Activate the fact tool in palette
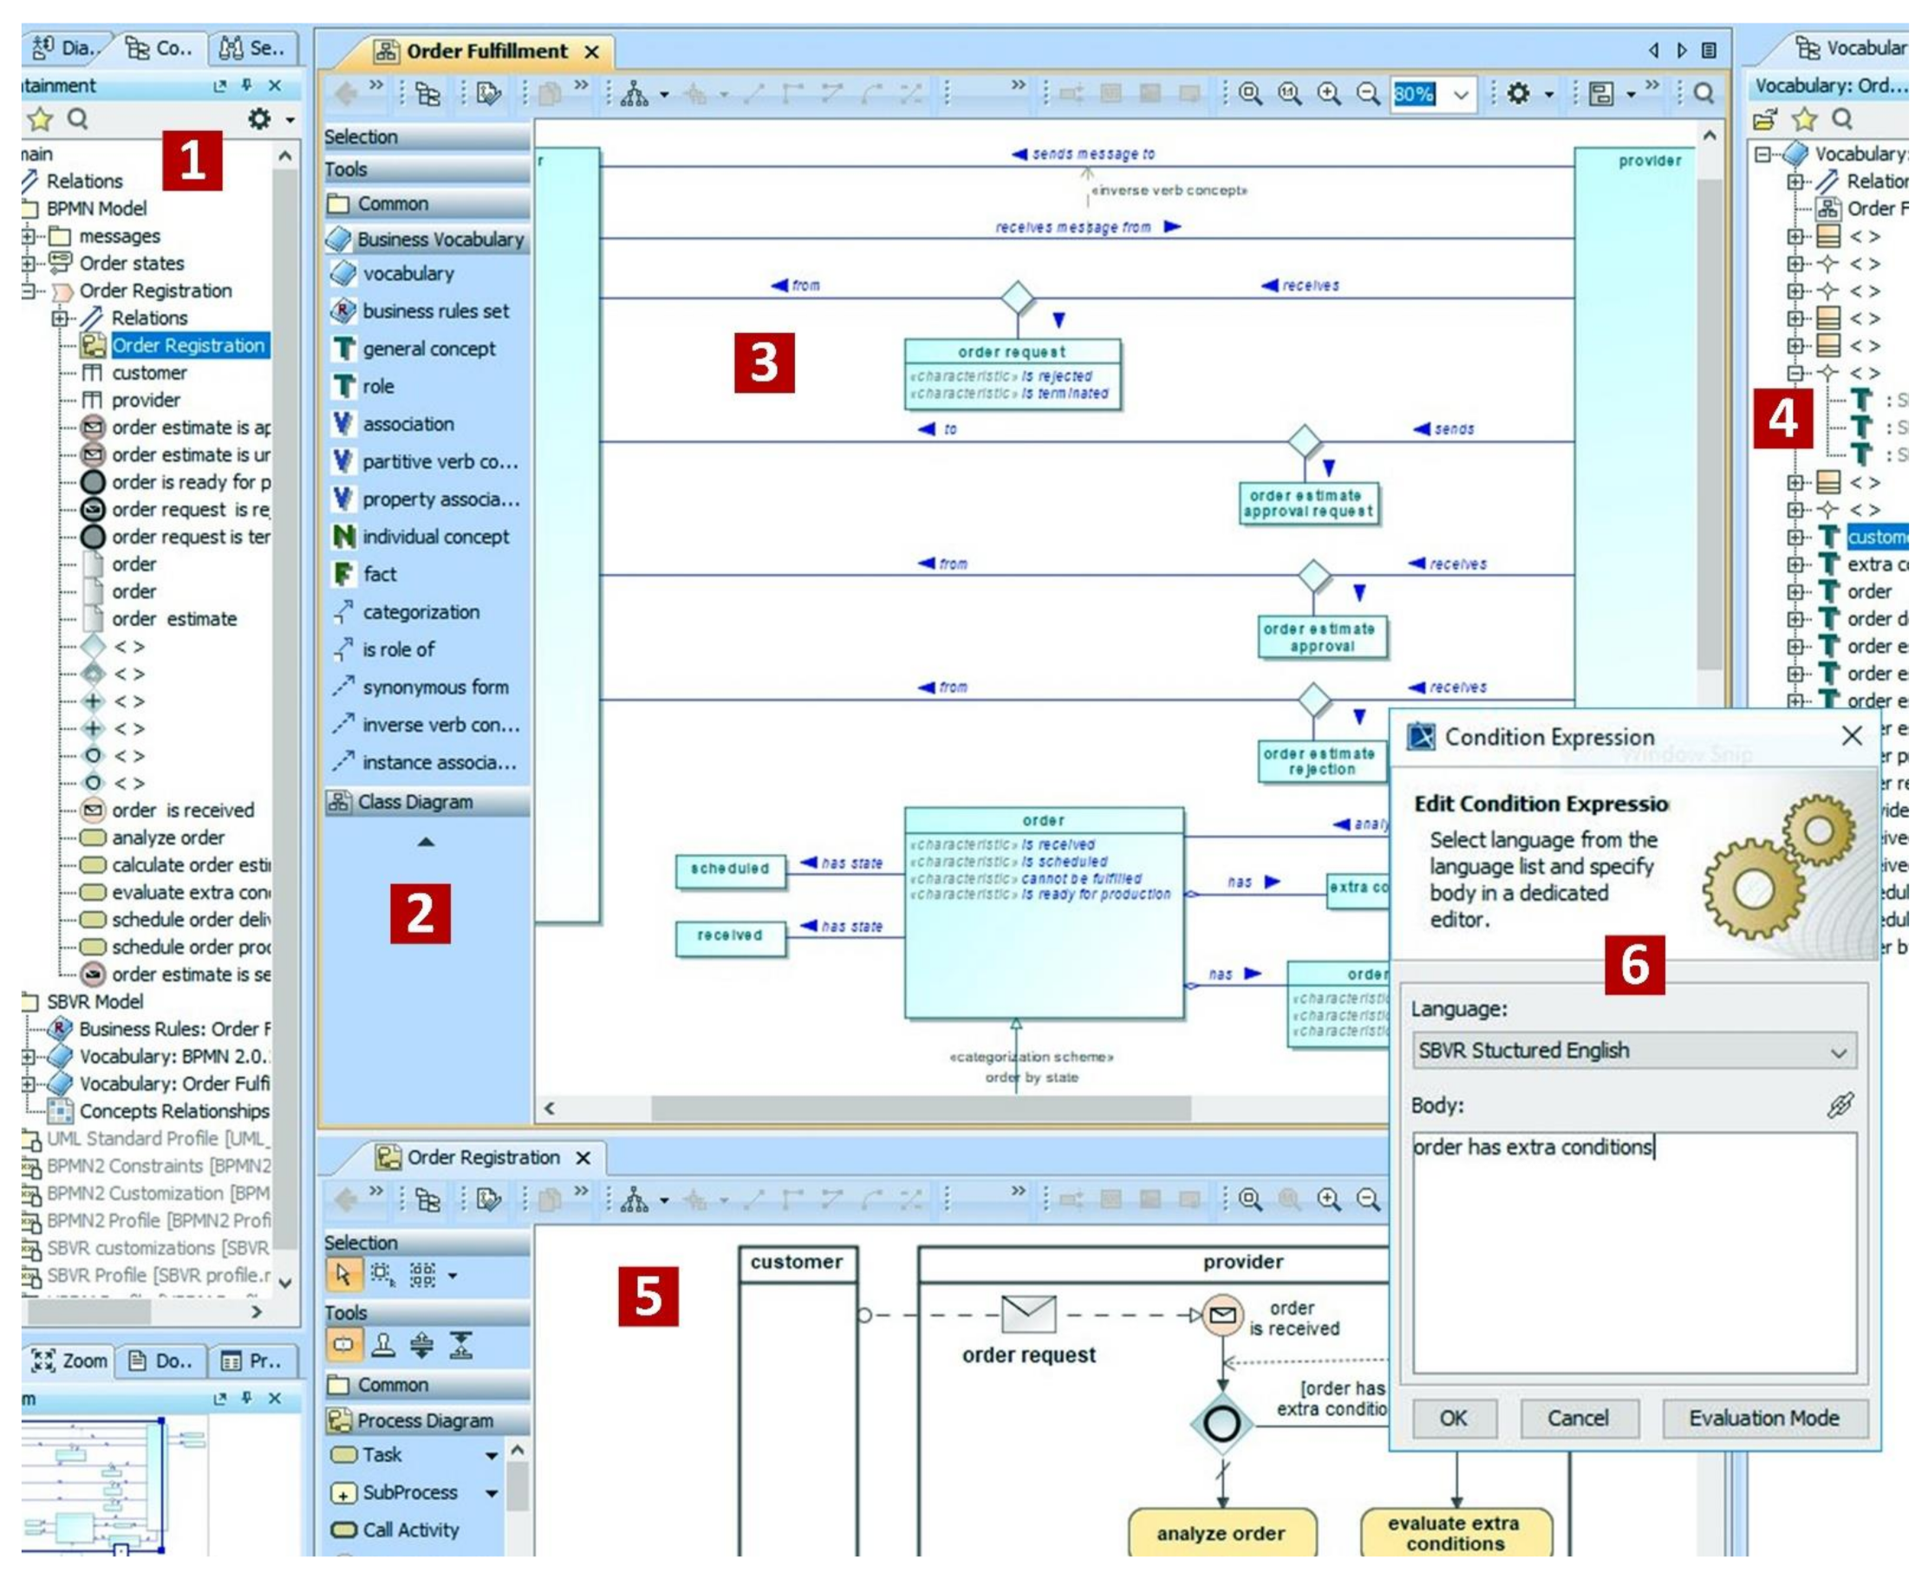 click(x=379, y=575)
